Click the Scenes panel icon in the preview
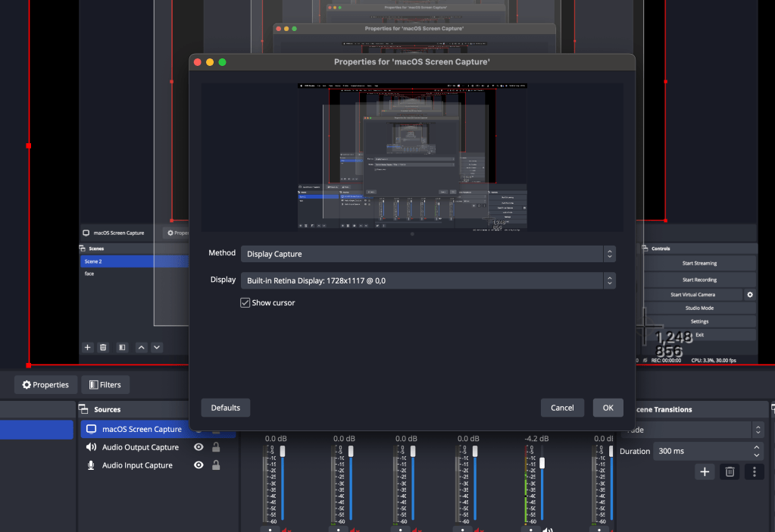The width and height of the screenshot is (775, 532). pyautogui.click(x=83, y=249)
